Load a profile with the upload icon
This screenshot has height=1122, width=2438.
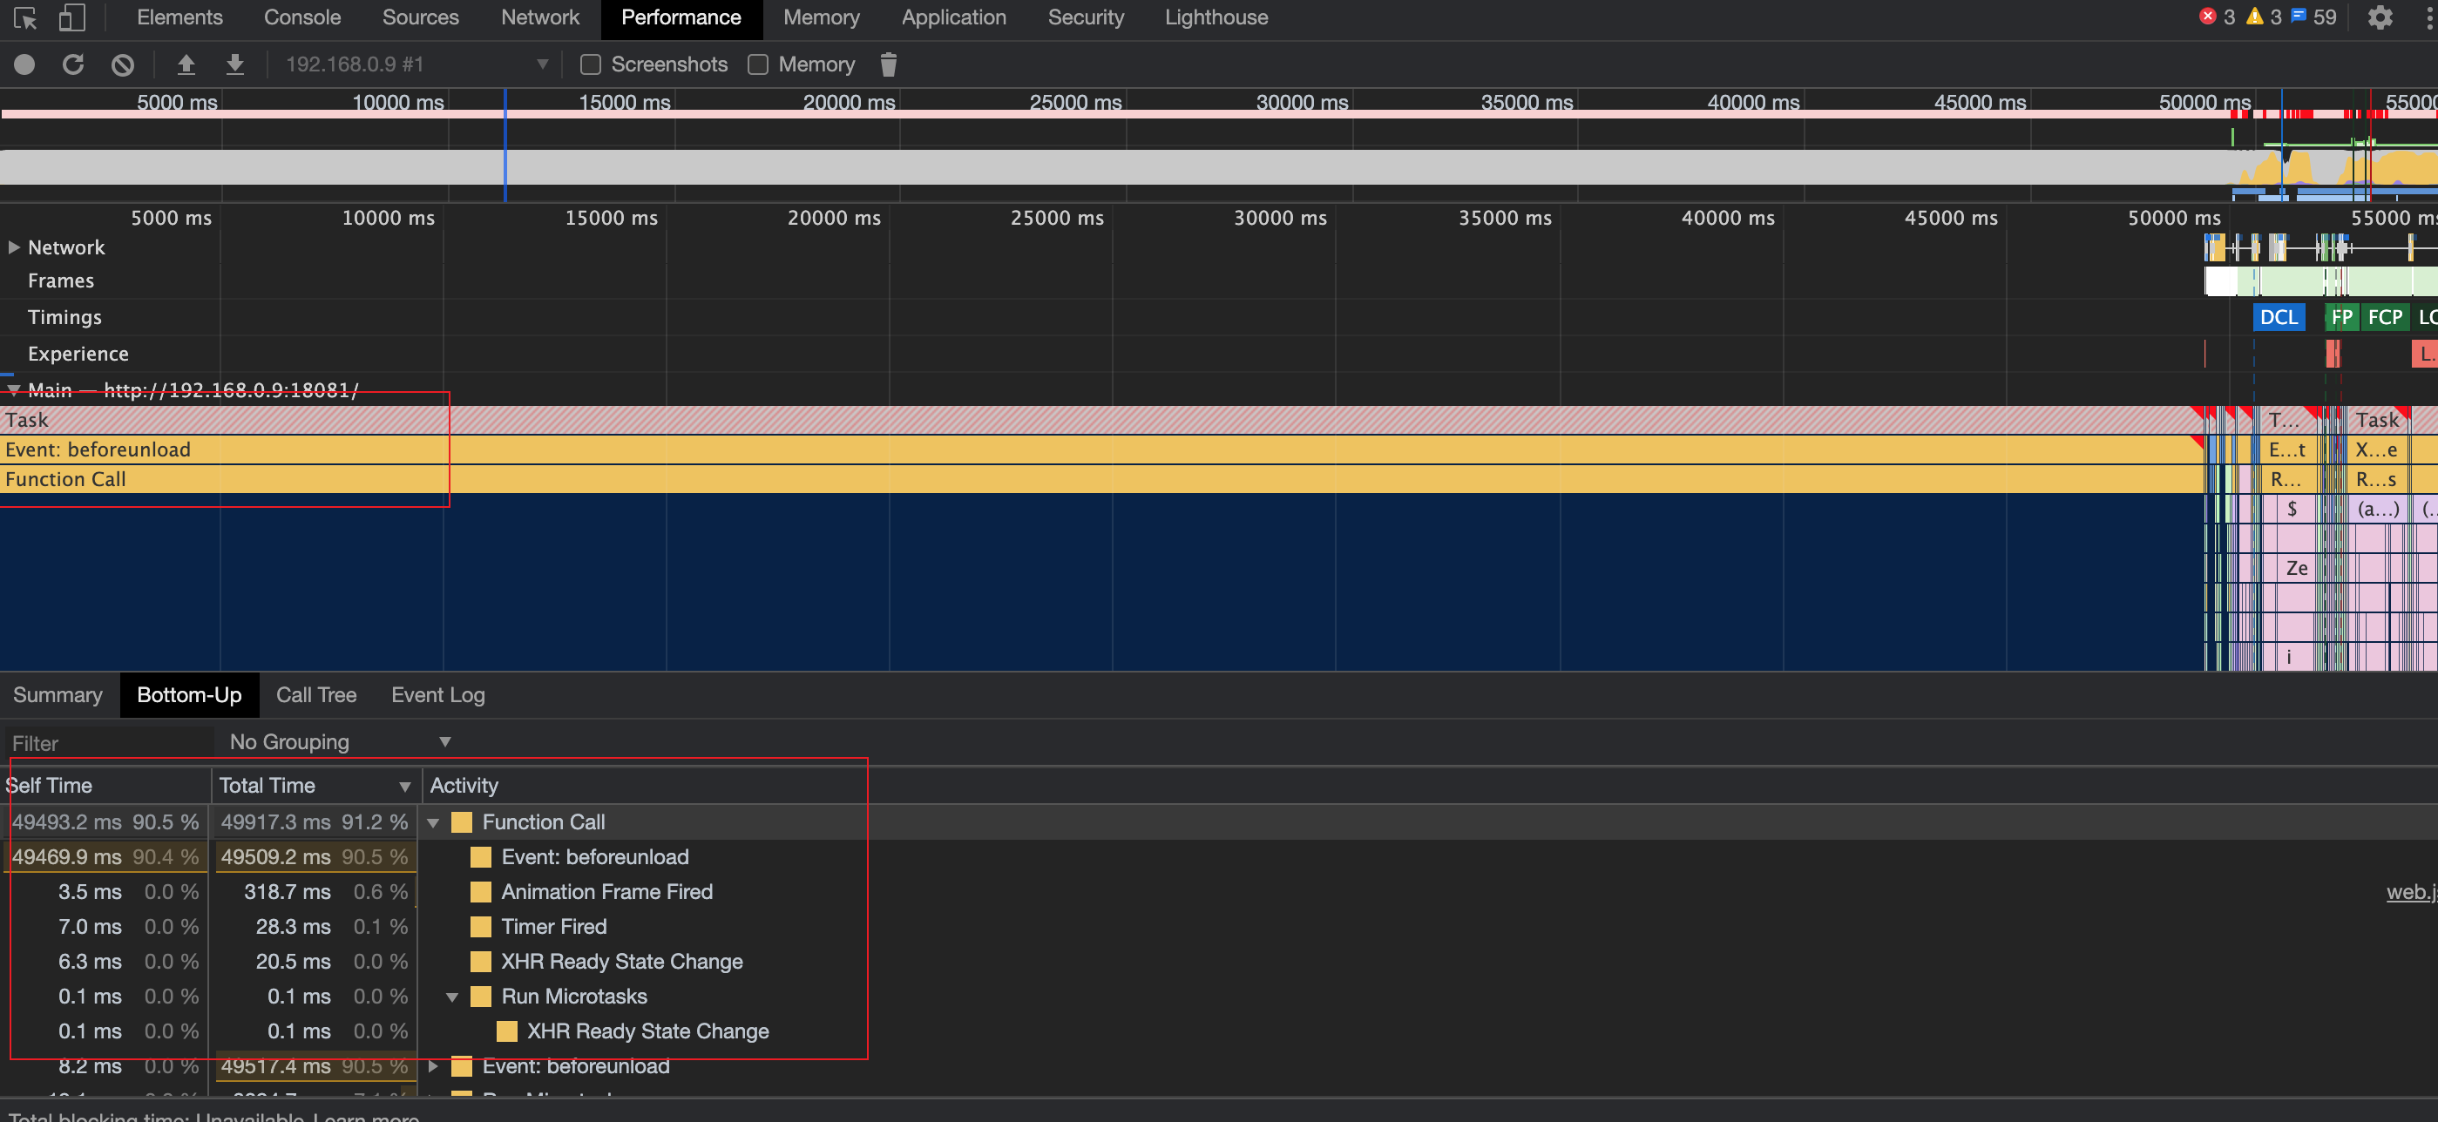coord(186,64)
